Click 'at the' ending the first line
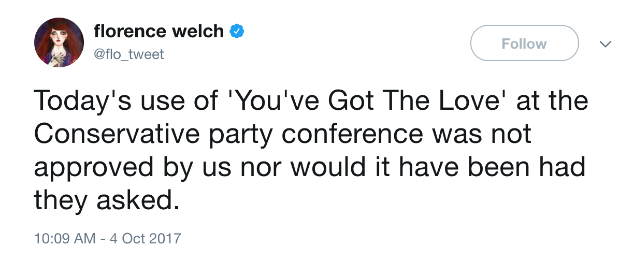This screenshot has width=634, height=261. 544,101
